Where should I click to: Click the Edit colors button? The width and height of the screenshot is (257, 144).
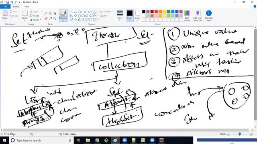187,16
